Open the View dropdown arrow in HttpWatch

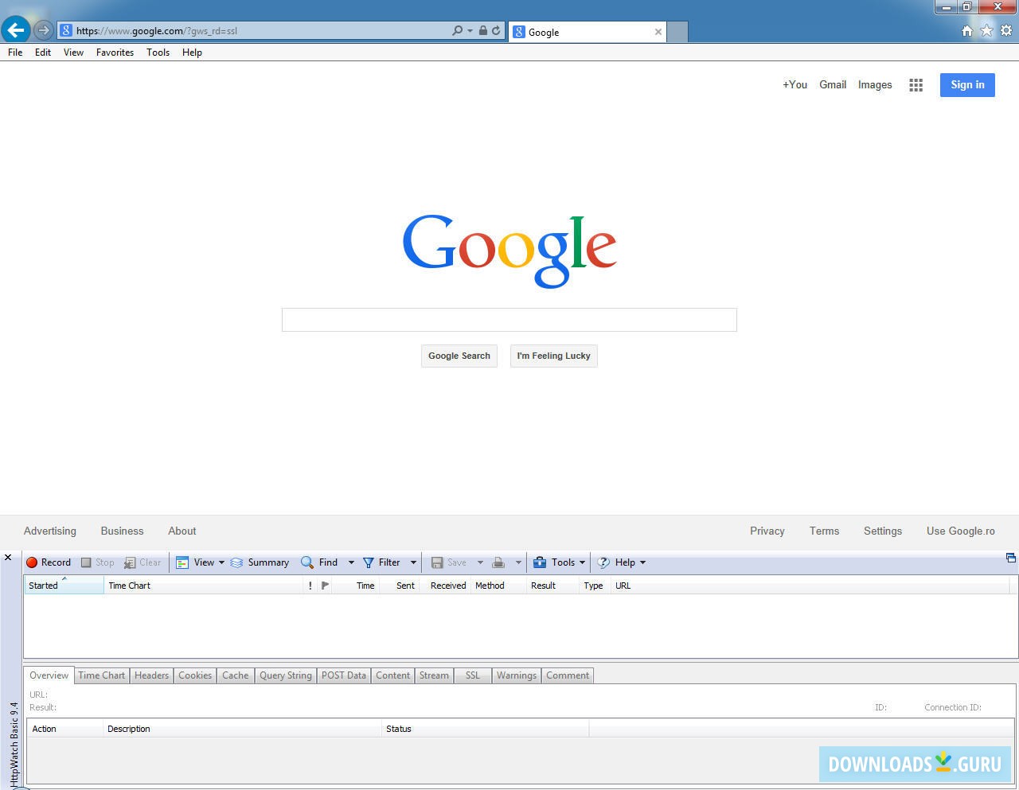(x=222, y=562)
